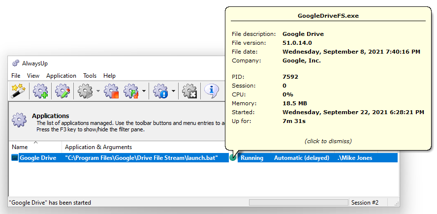Click the company value "Google, Inc."
Viewport: 437px width, 214px height.
[x=302, y=61]
